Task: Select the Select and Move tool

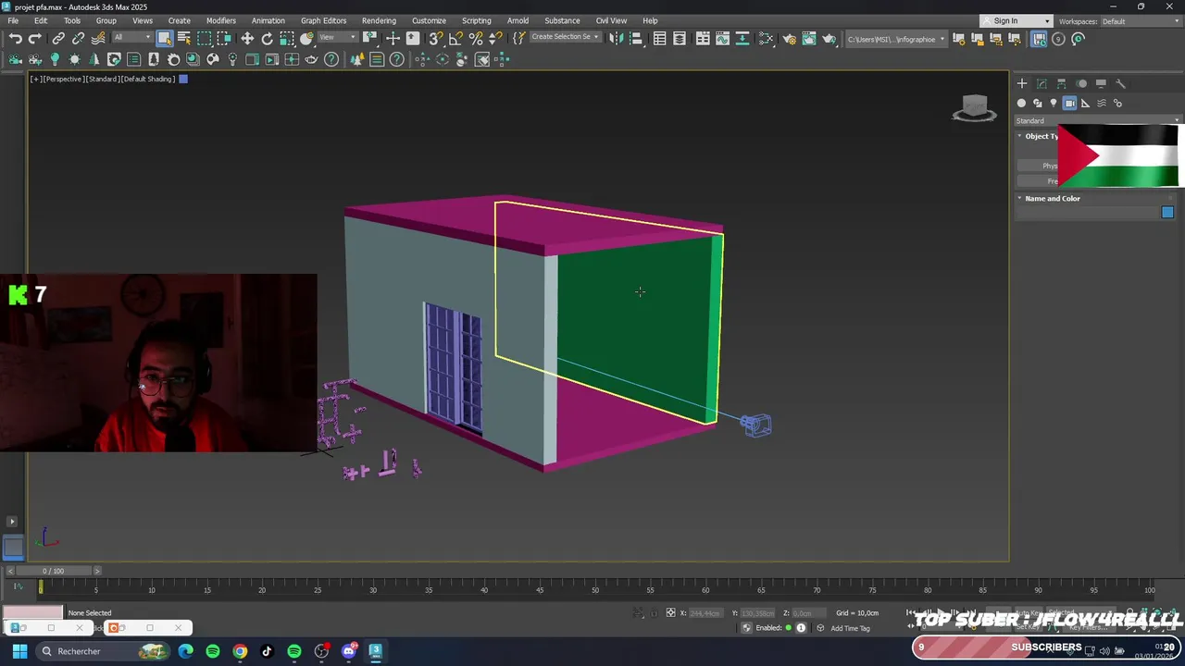Action: [x=247, y=39]
